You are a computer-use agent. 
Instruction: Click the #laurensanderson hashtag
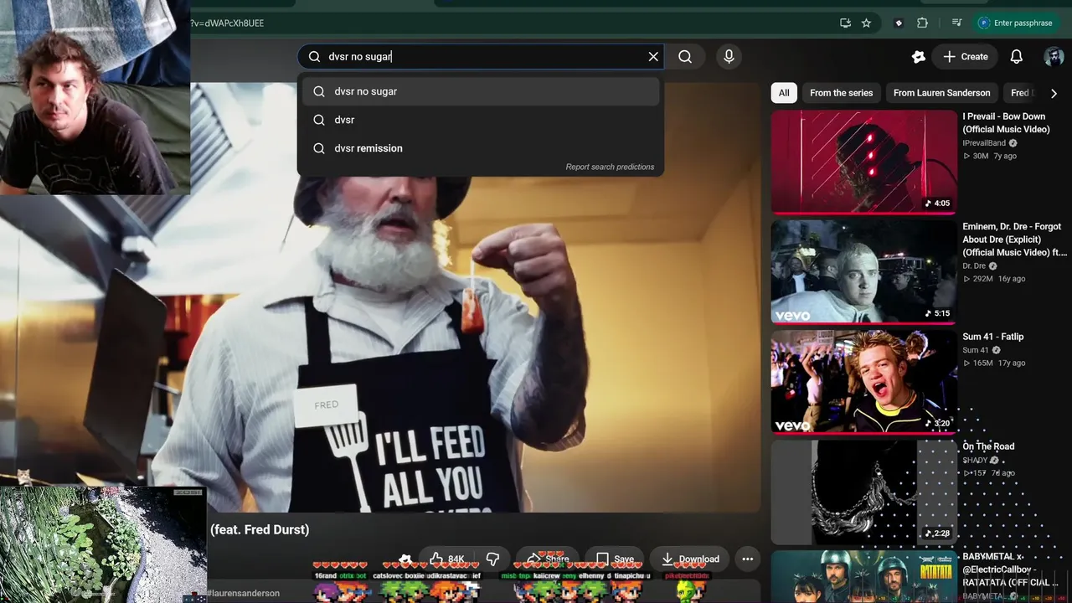[243, 593]
